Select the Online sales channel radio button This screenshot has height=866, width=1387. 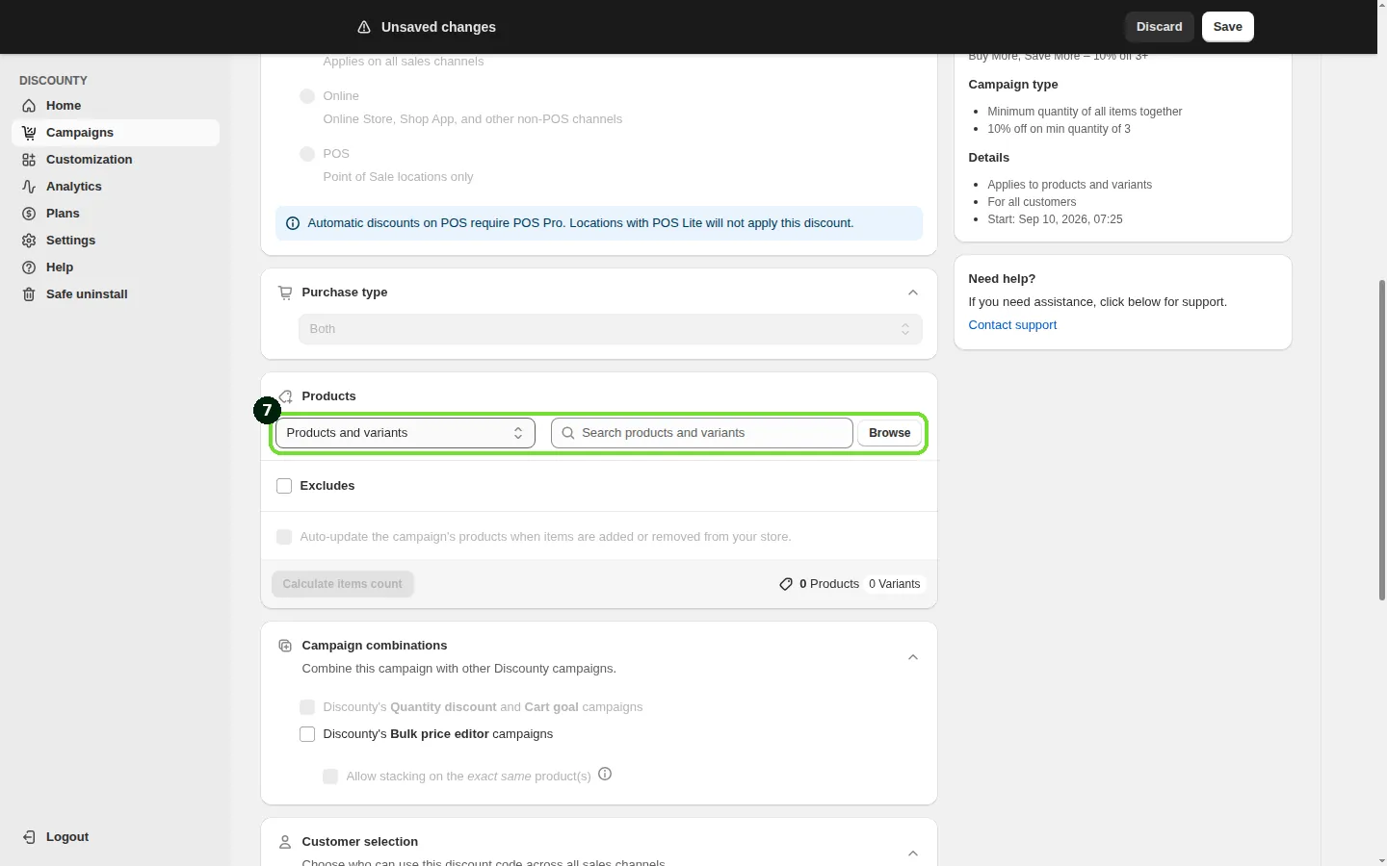(x=307, y=96)
